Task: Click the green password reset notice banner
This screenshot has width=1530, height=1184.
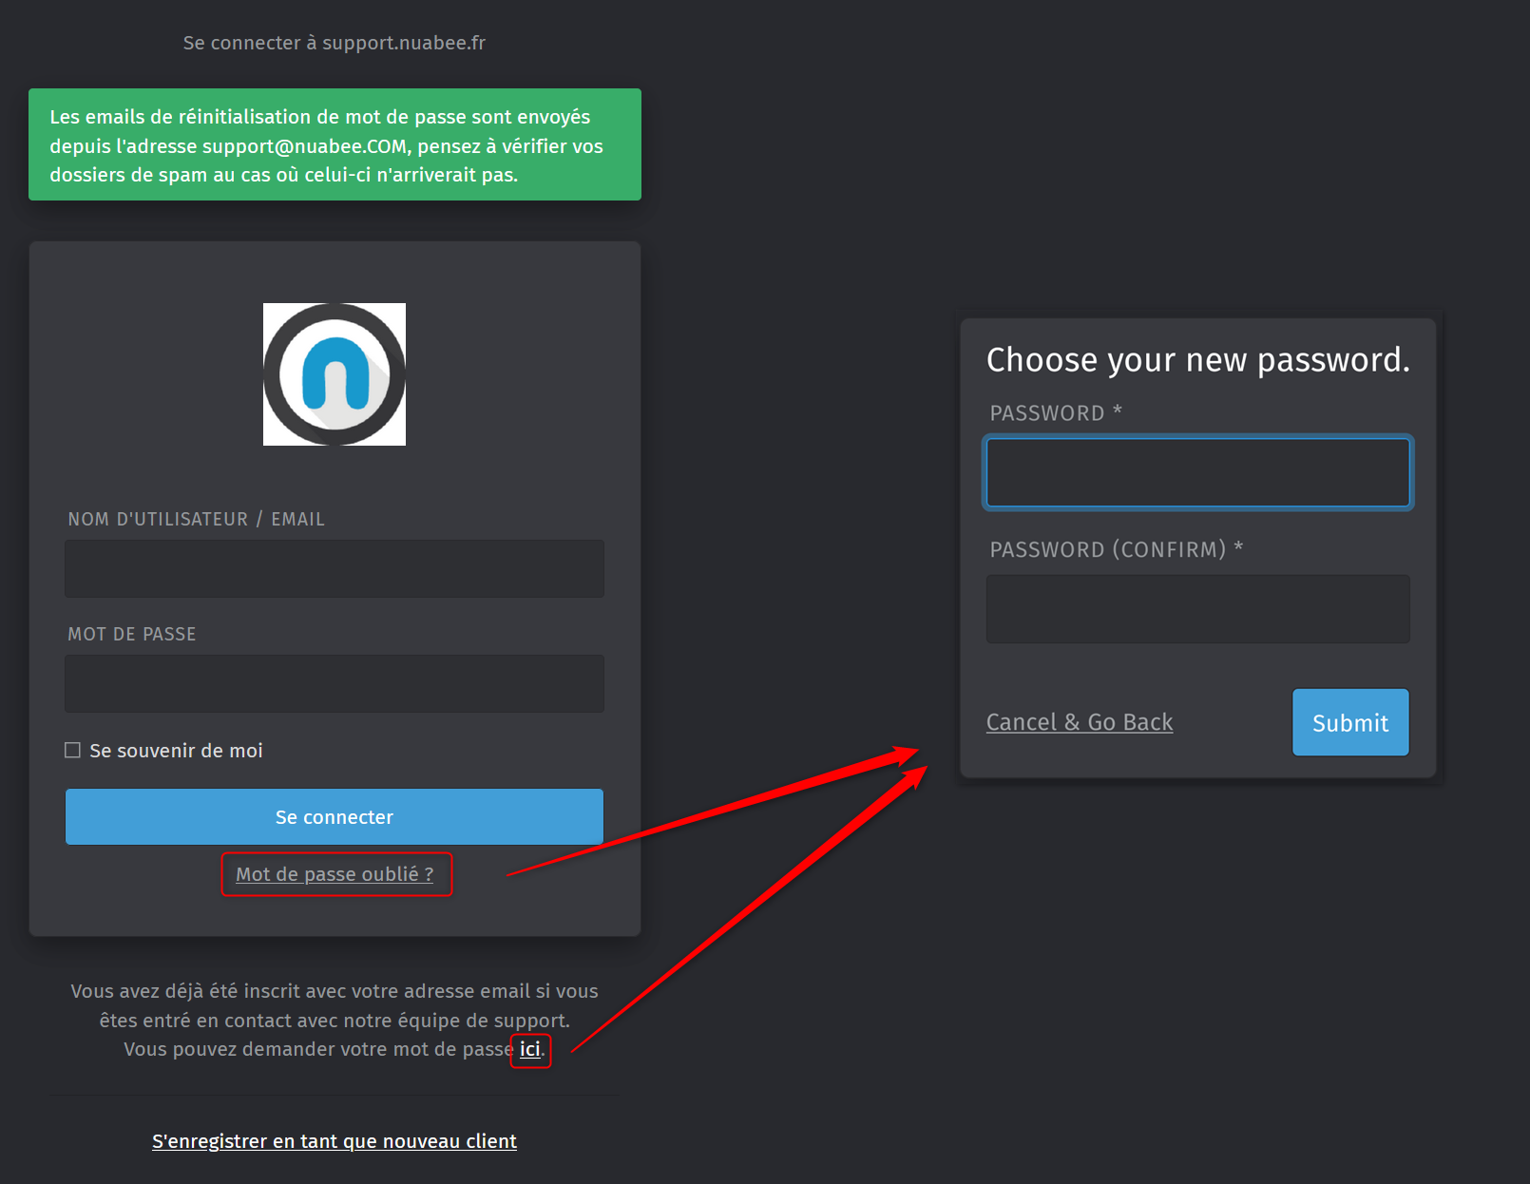Action: tap(335, 144)
